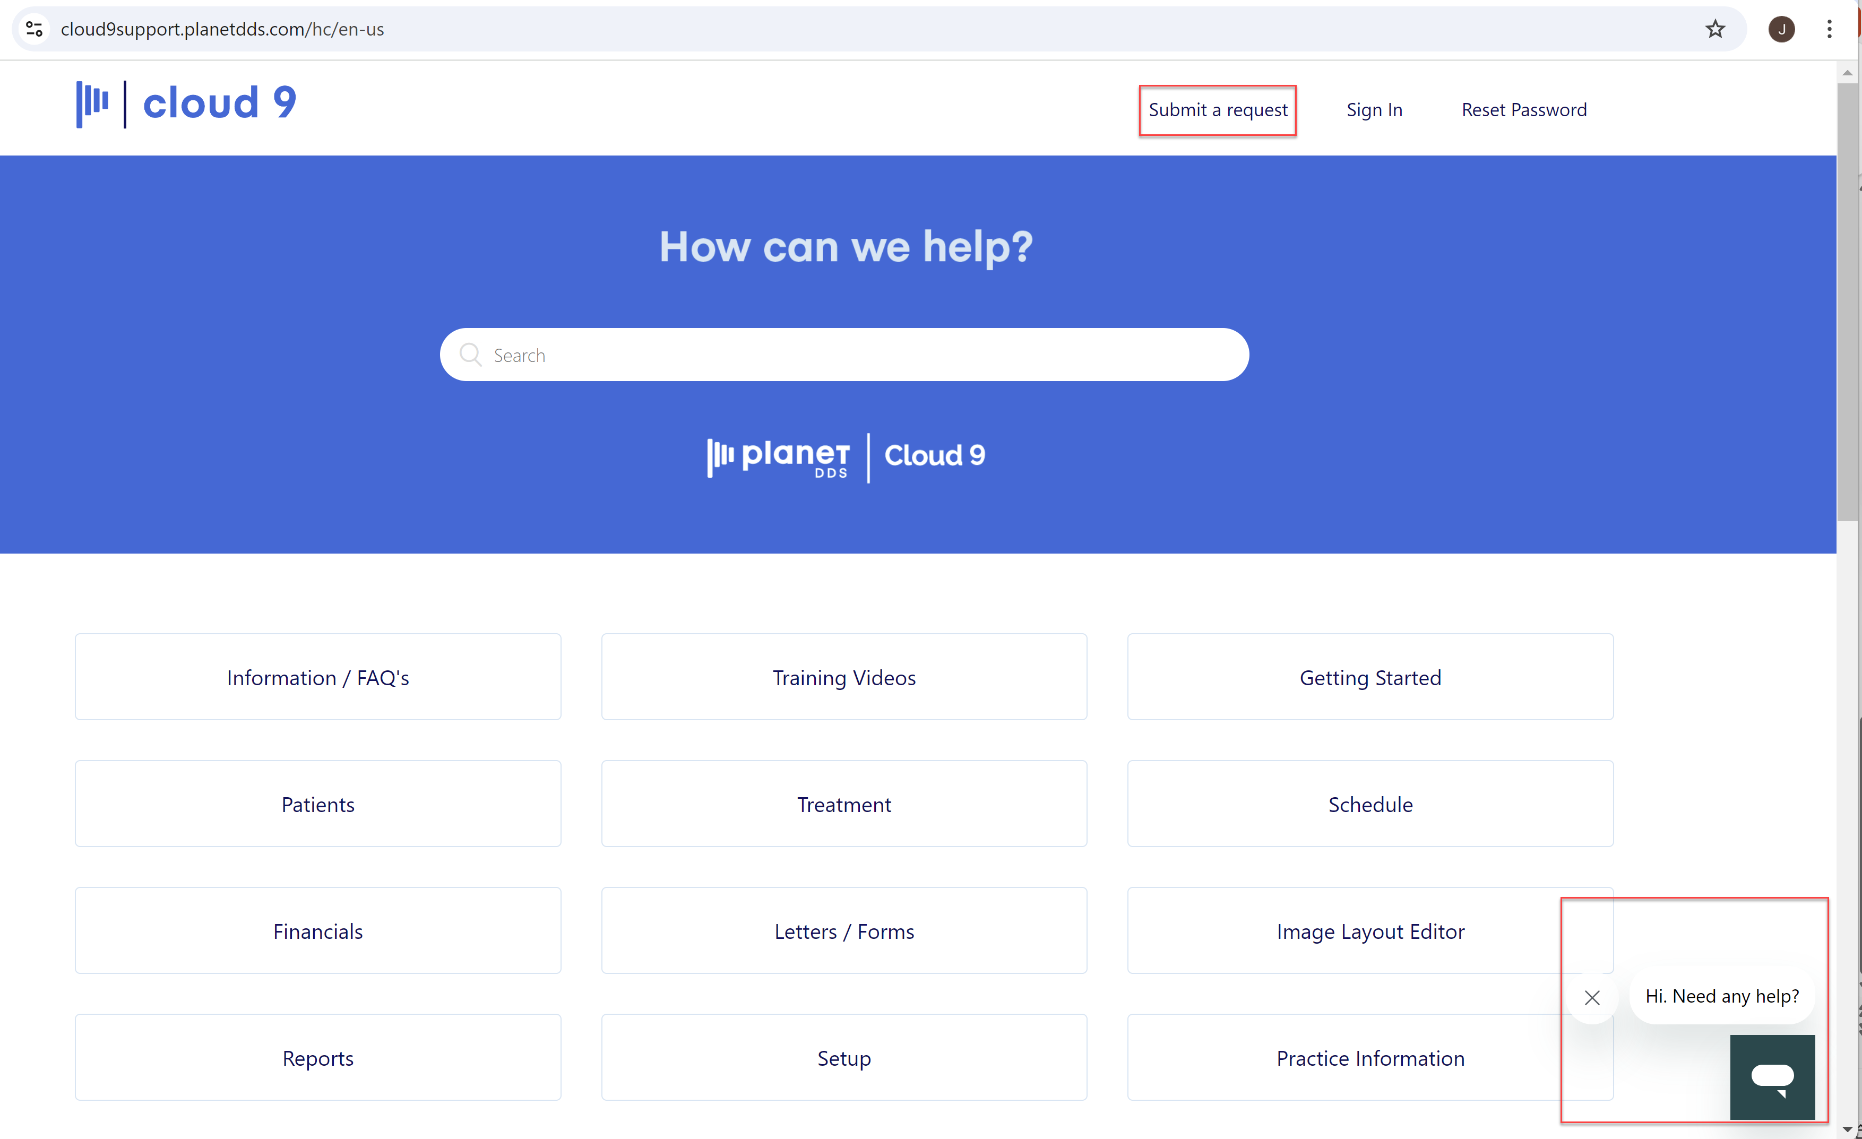Click the vertical scrollbar thumb
The image size is (1862, 1139).
pos(1847,303)
